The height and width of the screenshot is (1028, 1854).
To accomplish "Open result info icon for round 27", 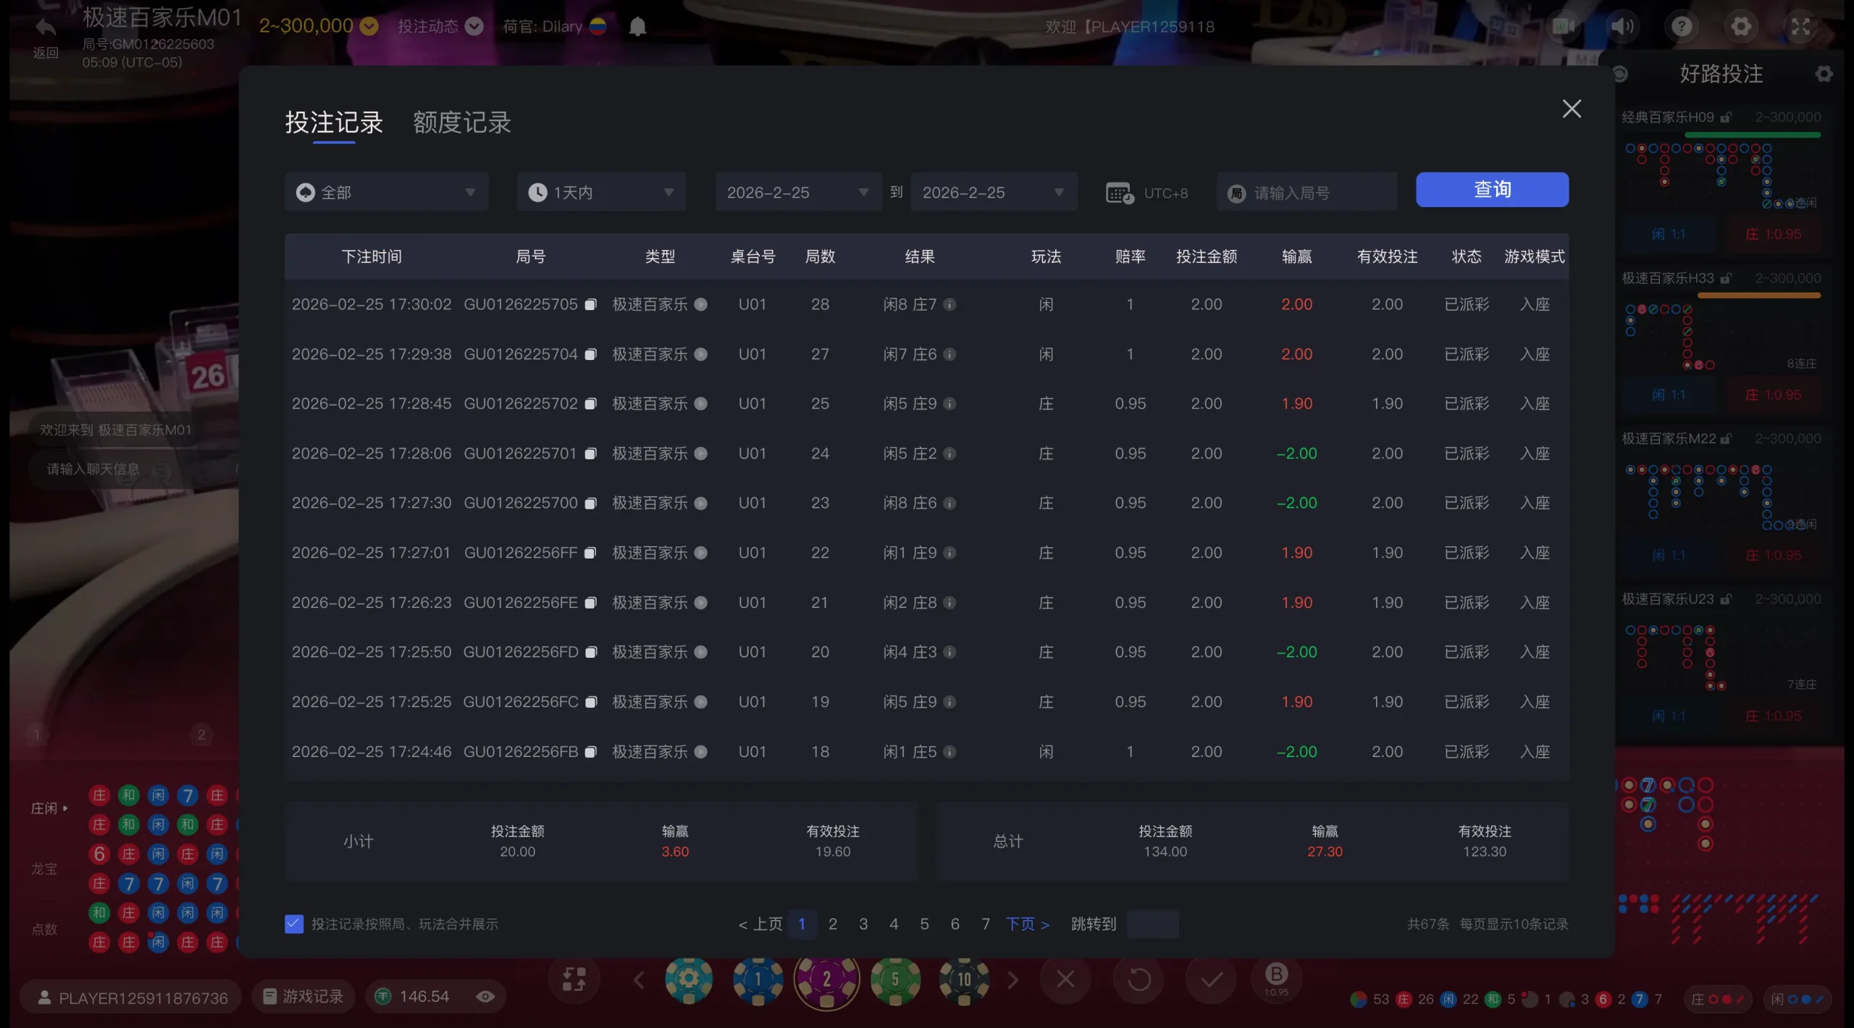I will click(949, 355).
